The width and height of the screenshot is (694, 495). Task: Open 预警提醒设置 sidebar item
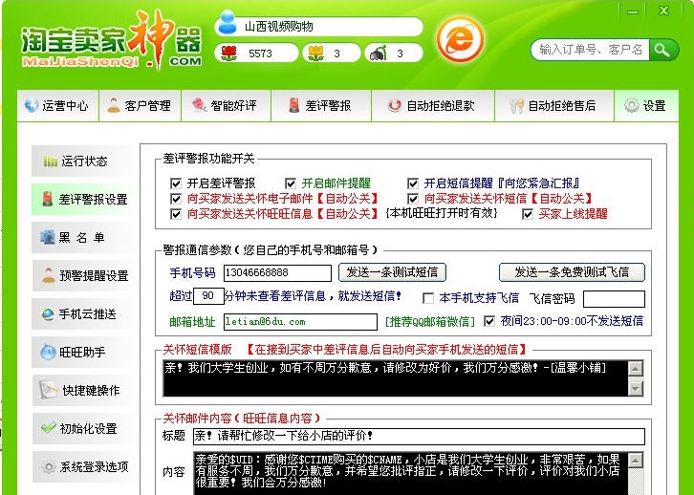point(82,275)
